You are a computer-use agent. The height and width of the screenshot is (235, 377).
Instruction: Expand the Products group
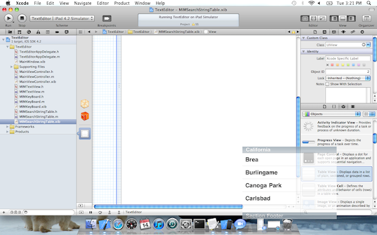(8, 132)
